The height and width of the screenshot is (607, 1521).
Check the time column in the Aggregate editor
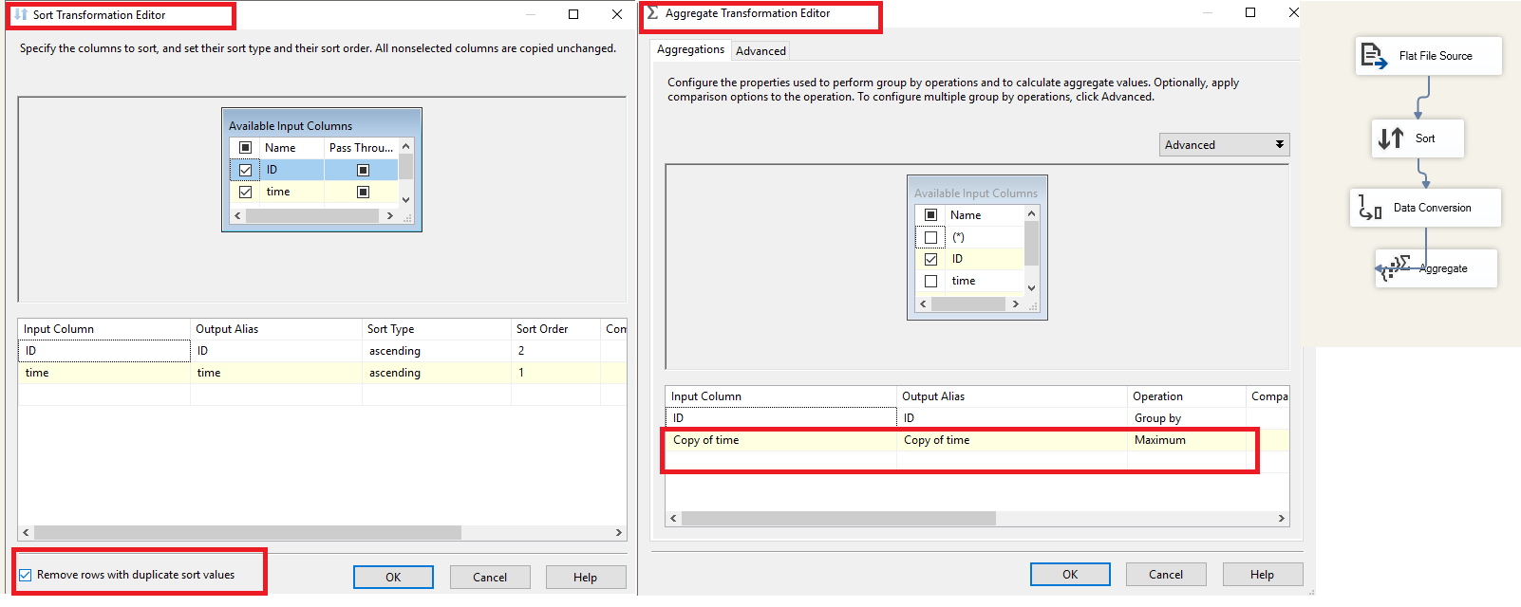tap(930, 281)
